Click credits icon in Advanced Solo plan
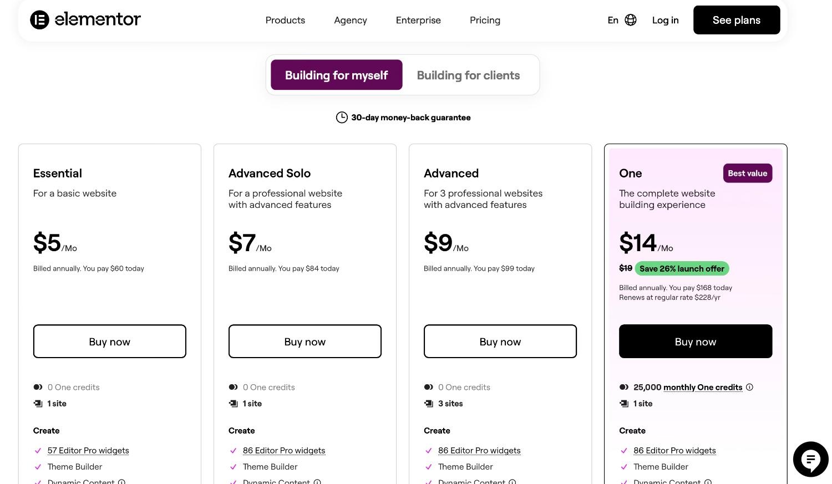The height and width of the screenshot is (484, 832). click(233, 387)
